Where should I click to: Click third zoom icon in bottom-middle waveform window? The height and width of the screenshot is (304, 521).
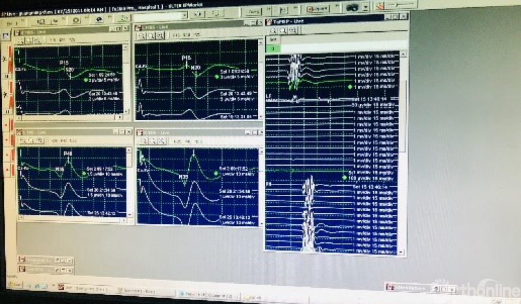[x=160, y=140]
